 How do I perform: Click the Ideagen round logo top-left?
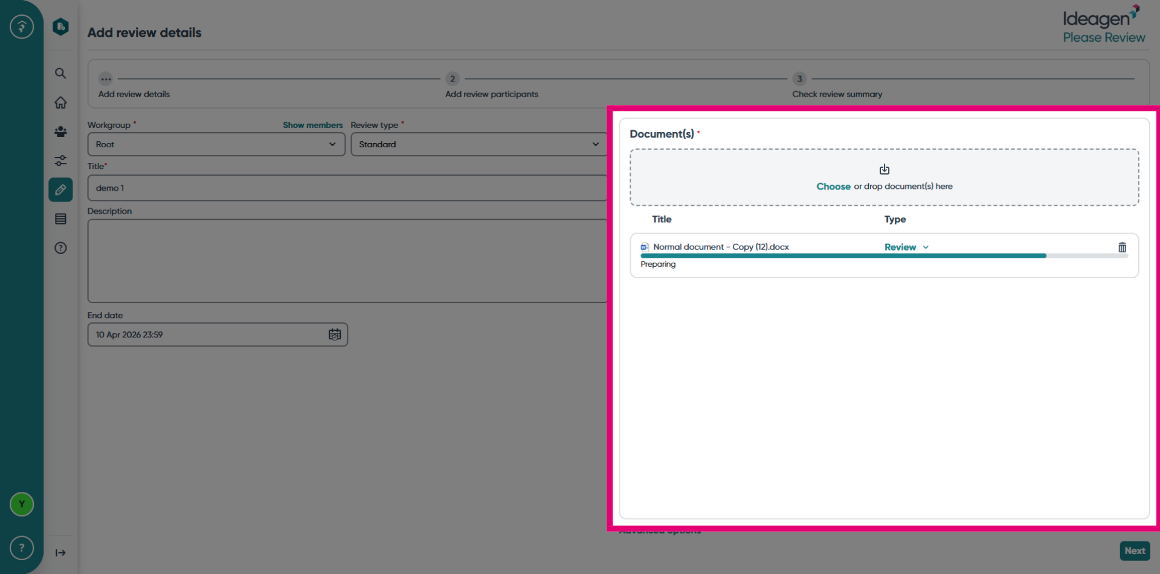tap(22, 27)
